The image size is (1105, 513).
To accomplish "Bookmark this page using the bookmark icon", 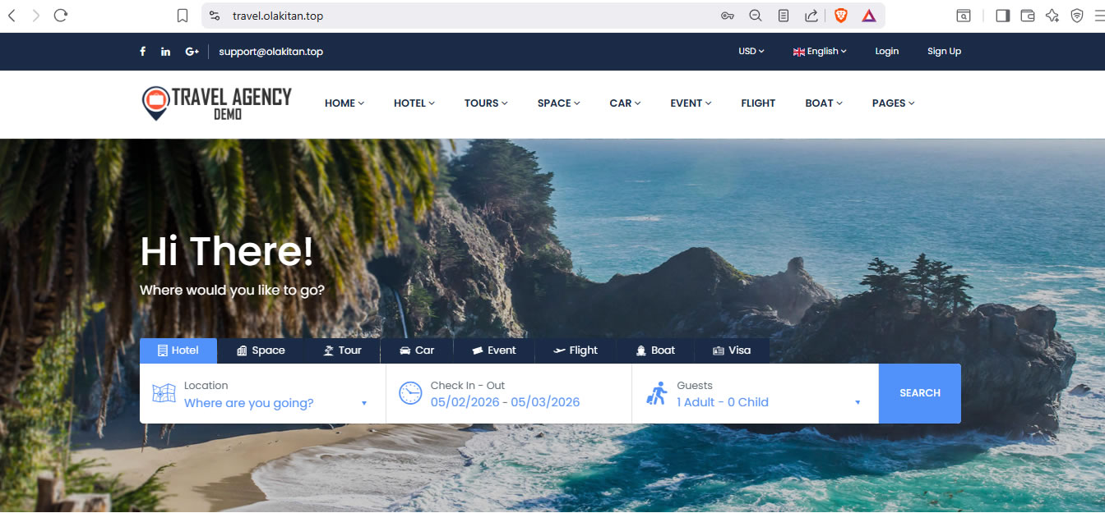I will [183, 16].
